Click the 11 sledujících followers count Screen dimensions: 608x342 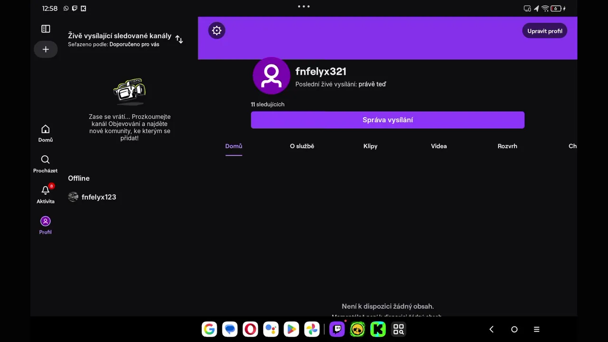268,104
